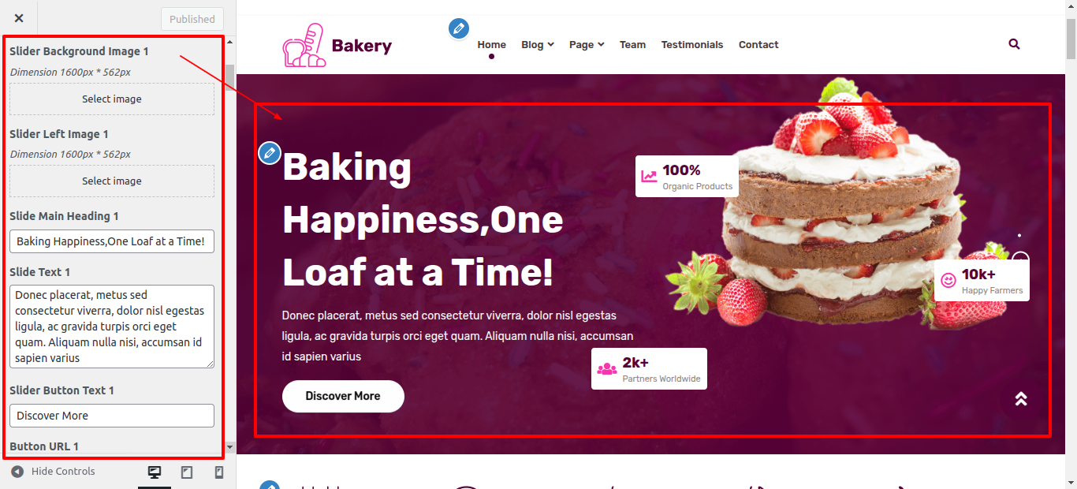Expand the Page dropdown menu
1077x489 pixels.
587,45
